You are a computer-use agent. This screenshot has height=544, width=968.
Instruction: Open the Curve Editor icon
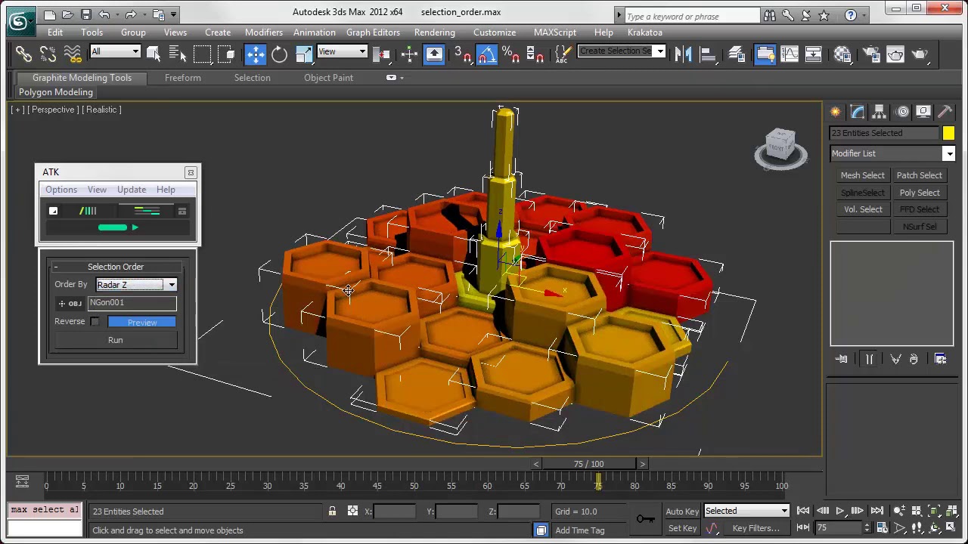coord(790,54)
